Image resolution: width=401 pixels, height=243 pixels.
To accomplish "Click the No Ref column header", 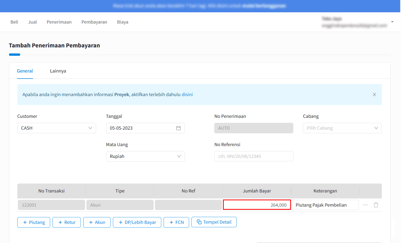I will [188, 191].
